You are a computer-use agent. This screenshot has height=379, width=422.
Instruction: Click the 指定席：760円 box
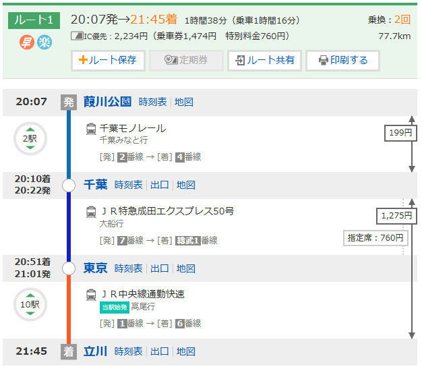point(375,238)
